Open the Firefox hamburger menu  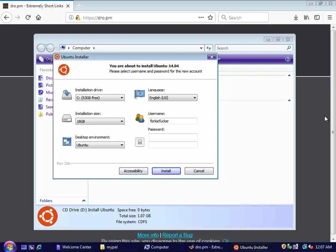329,18
